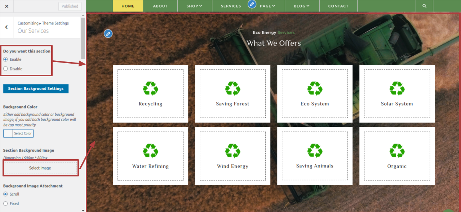461x212 pixels.
Task: Click the recycle icon in Saving Forest card
Action: click(232, 88)
